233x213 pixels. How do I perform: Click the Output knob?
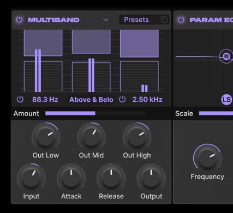[151, 178]
